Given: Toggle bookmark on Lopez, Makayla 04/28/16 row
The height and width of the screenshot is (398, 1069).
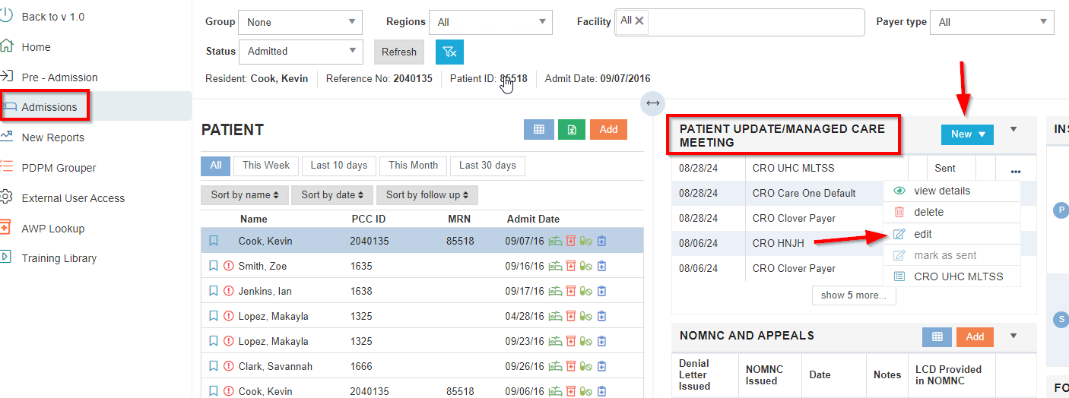Looking at the screenshot, I should click(214, 317).
